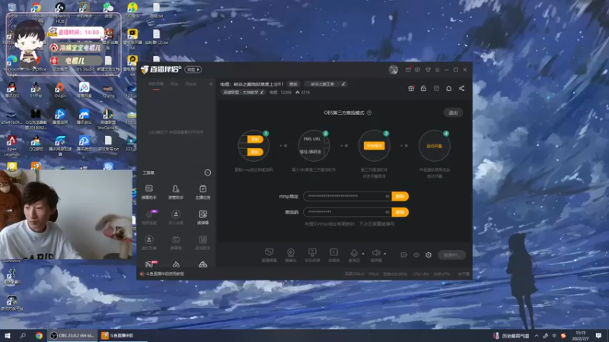Open the 虚拟形象 tool in third toolbox row
This screenshot has width=609, height=342.
click(149, 242)
